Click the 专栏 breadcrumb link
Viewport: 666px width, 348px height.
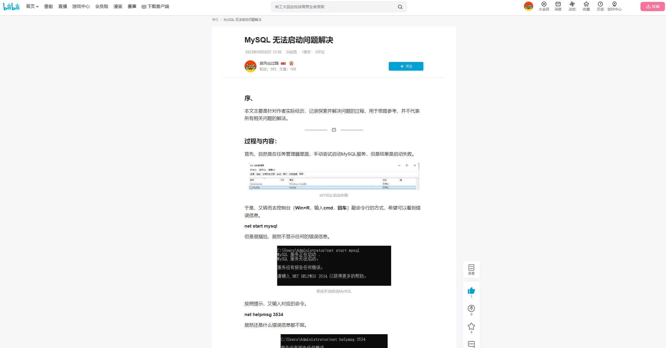[x=215, y=20]
